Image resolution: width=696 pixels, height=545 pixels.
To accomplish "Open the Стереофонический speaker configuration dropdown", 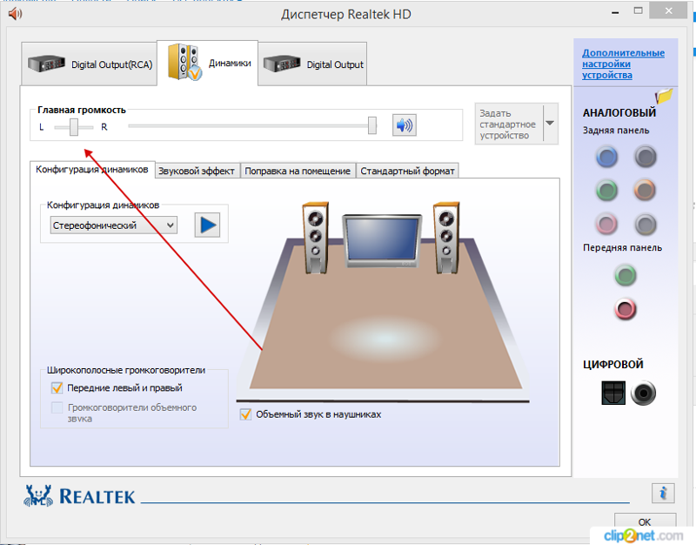I will [114, 225].
